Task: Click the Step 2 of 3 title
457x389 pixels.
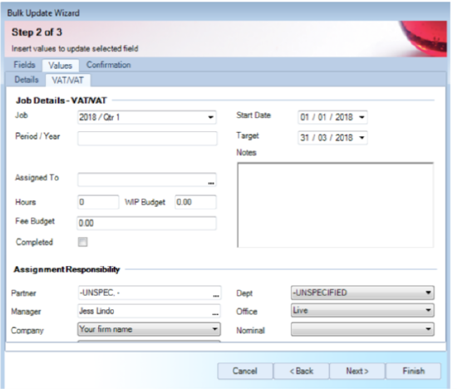Action: [x=37, y=32]
